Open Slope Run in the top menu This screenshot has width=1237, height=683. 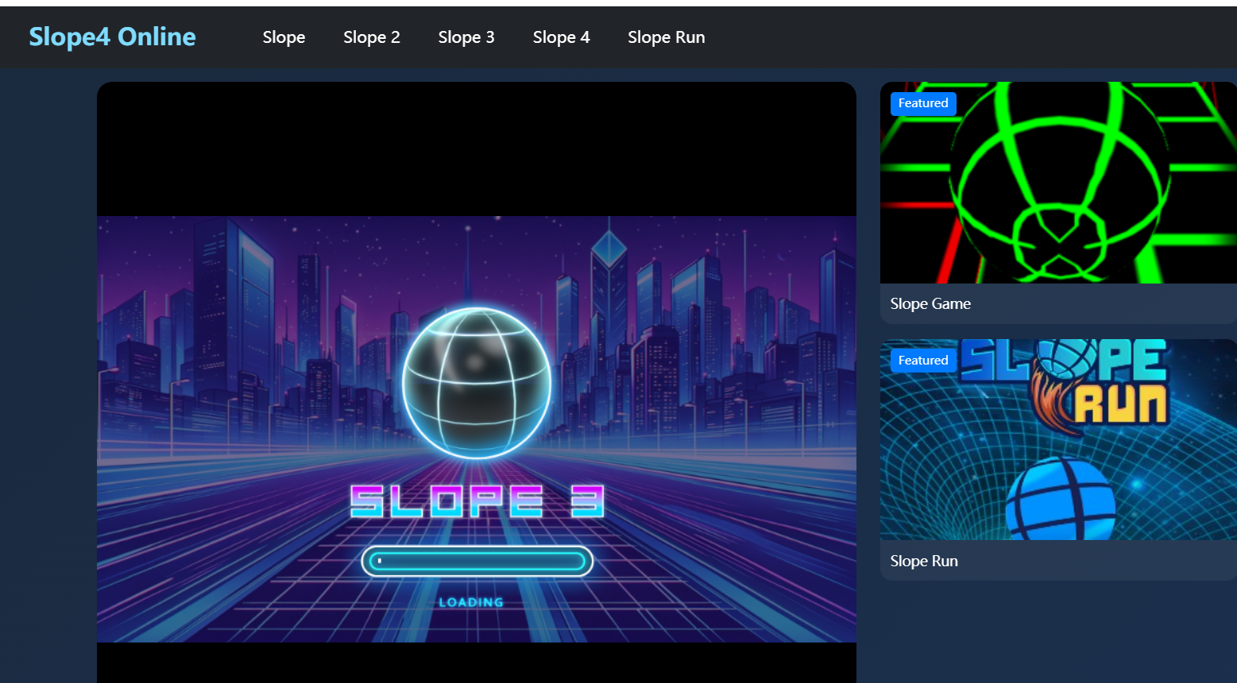point(667,37)
